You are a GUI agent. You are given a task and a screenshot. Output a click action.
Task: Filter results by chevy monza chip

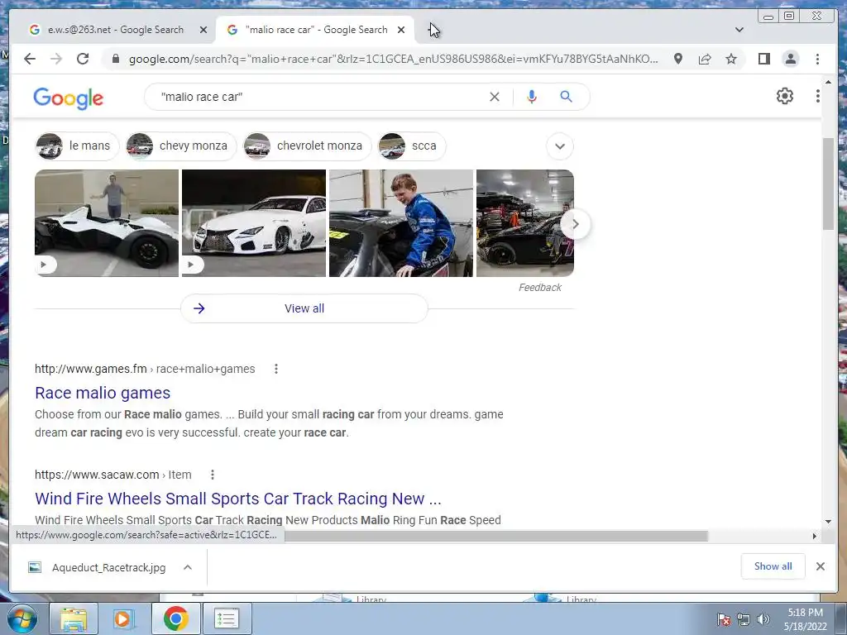click(x=181, y=146)
